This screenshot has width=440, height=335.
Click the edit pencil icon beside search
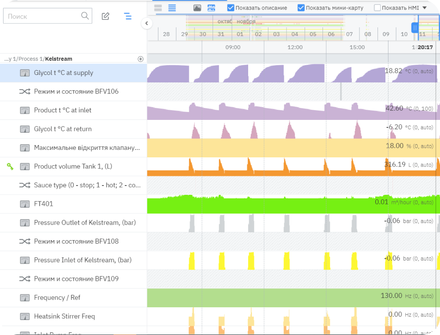point(106,16)
